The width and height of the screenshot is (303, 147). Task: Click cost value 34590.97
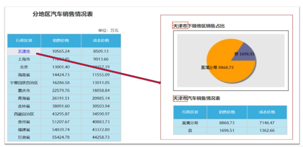[x=101, y=114]
